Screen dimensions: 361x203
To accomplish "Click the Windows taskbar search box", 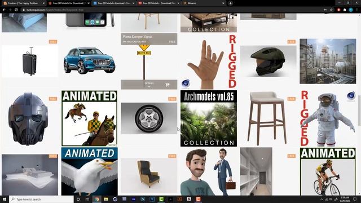I will [41, 199].
